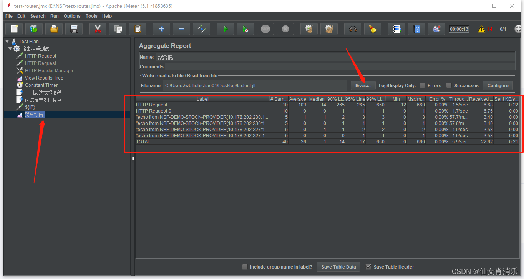Screen dimensions: 524x279
Task: Click the Name field containing 聚合报告
Action: [335, 57]
